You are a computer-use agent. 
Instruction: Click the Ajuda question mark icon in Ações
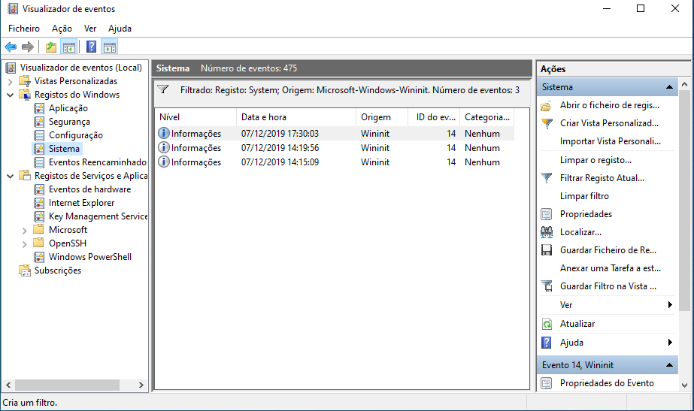[547, 343]
